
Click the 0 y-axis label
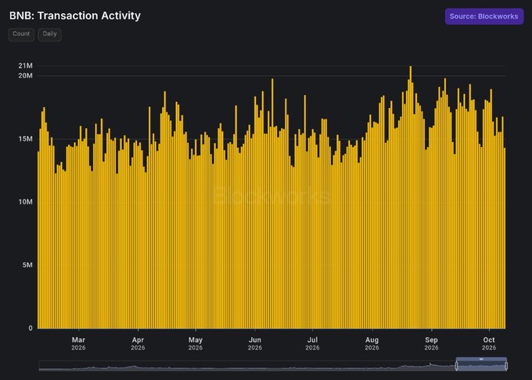point(31,328)
